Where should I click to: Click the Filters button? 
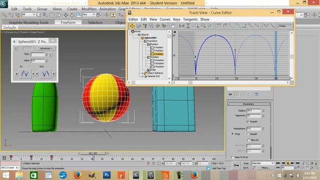point(265,168)
